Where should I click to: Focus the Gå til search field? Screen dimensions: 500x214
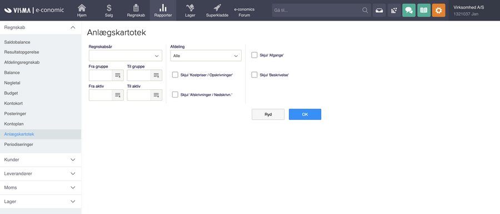(x=322, y=11)
